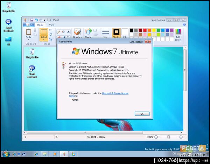Click the Crop icon in Image group

click(50, 30)
